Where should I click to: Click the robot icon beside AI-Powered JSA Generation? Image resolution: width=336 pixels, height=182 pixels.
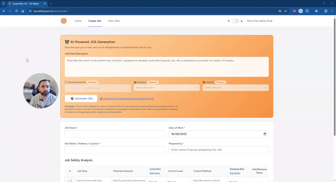pos(67,42)
